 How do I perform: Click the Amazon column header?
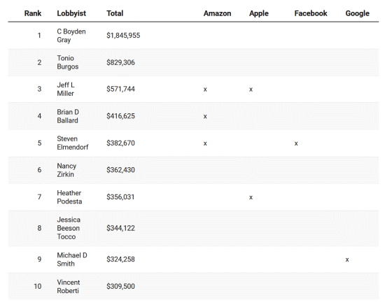click(x=217, y=13)
